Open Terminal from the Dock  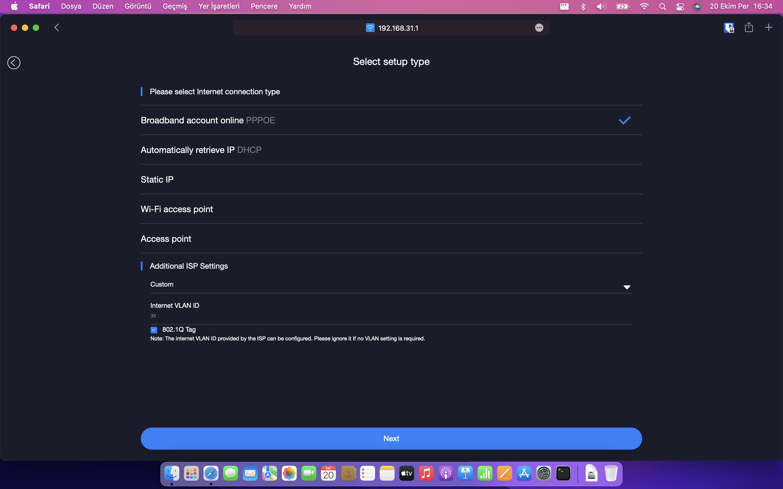click(563, 474)
